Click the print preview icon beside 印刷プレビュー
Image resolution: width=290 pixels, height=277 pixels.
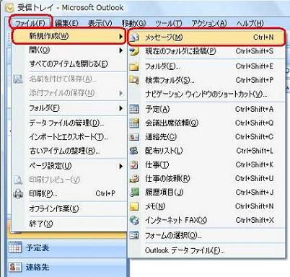[x=18, y=180]
